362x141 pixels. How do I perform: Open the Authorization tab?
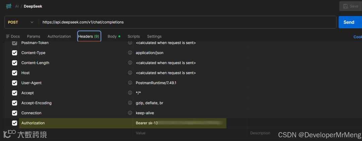pos(59,36)
